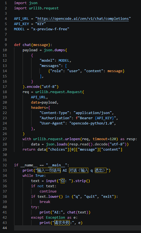The image size is (141, 233).
Task: Click line number 9 in the gutter
Action: tap(6, 45)
